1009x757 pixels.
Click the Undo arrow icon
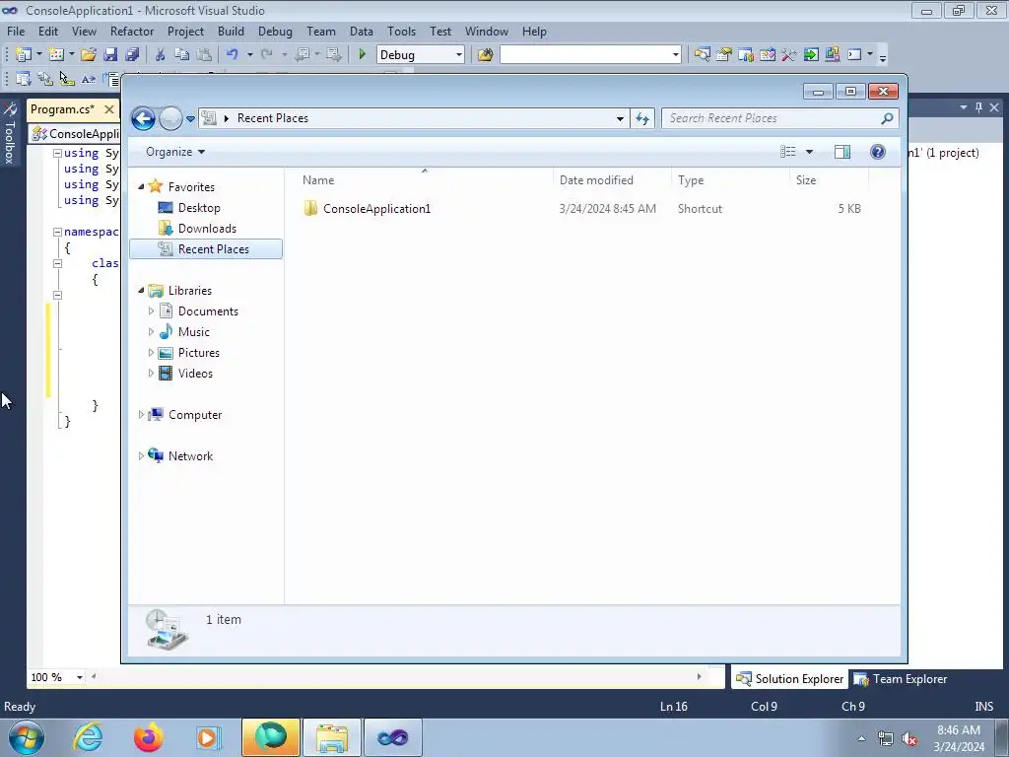(232, 55)
